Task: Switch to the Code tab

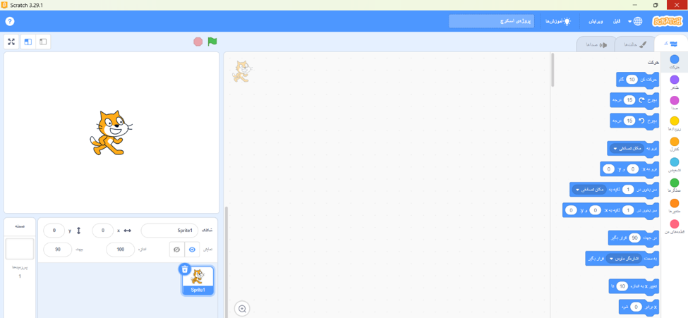Action: point(670,44)
